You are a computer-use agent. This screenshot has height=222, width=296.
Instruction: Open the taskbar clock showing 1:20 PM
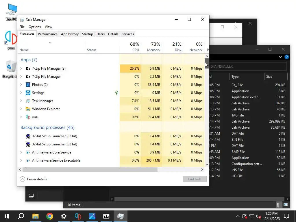[x=271, y=216]
